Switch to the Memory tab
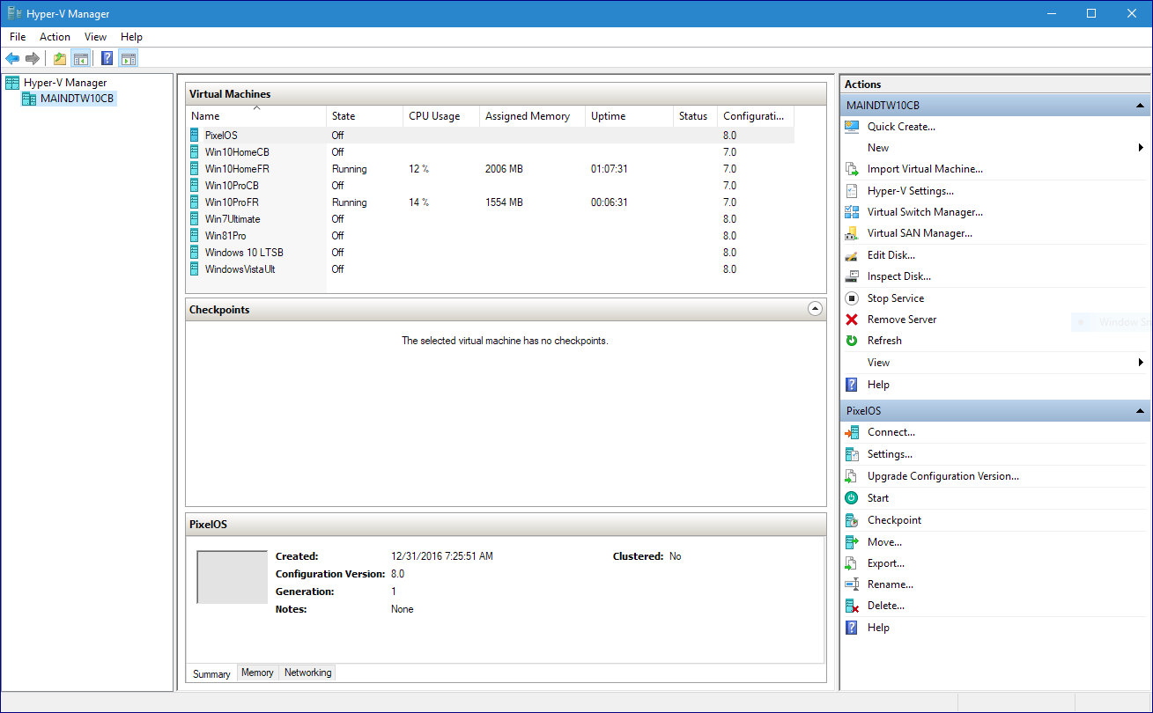 (257, 673)
